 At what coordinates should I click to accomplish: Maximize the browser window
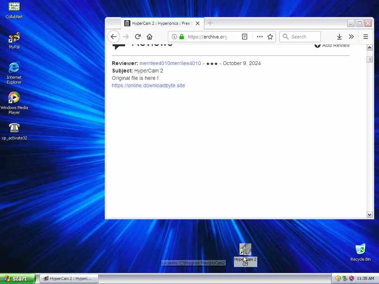point(359,23)
